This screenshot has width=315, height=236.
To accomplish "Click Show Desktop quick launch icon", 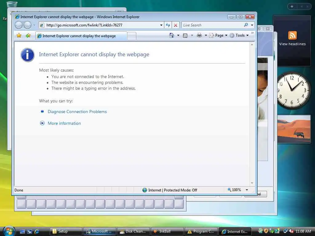I will pos(22,231).
